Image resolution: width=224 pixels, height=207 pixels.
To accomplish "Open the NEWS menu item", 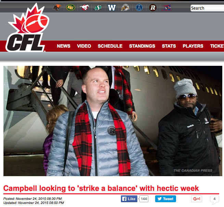I will 64,46.
